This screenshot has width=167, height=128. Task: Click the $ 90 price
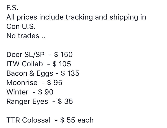[x=46, y=92]
